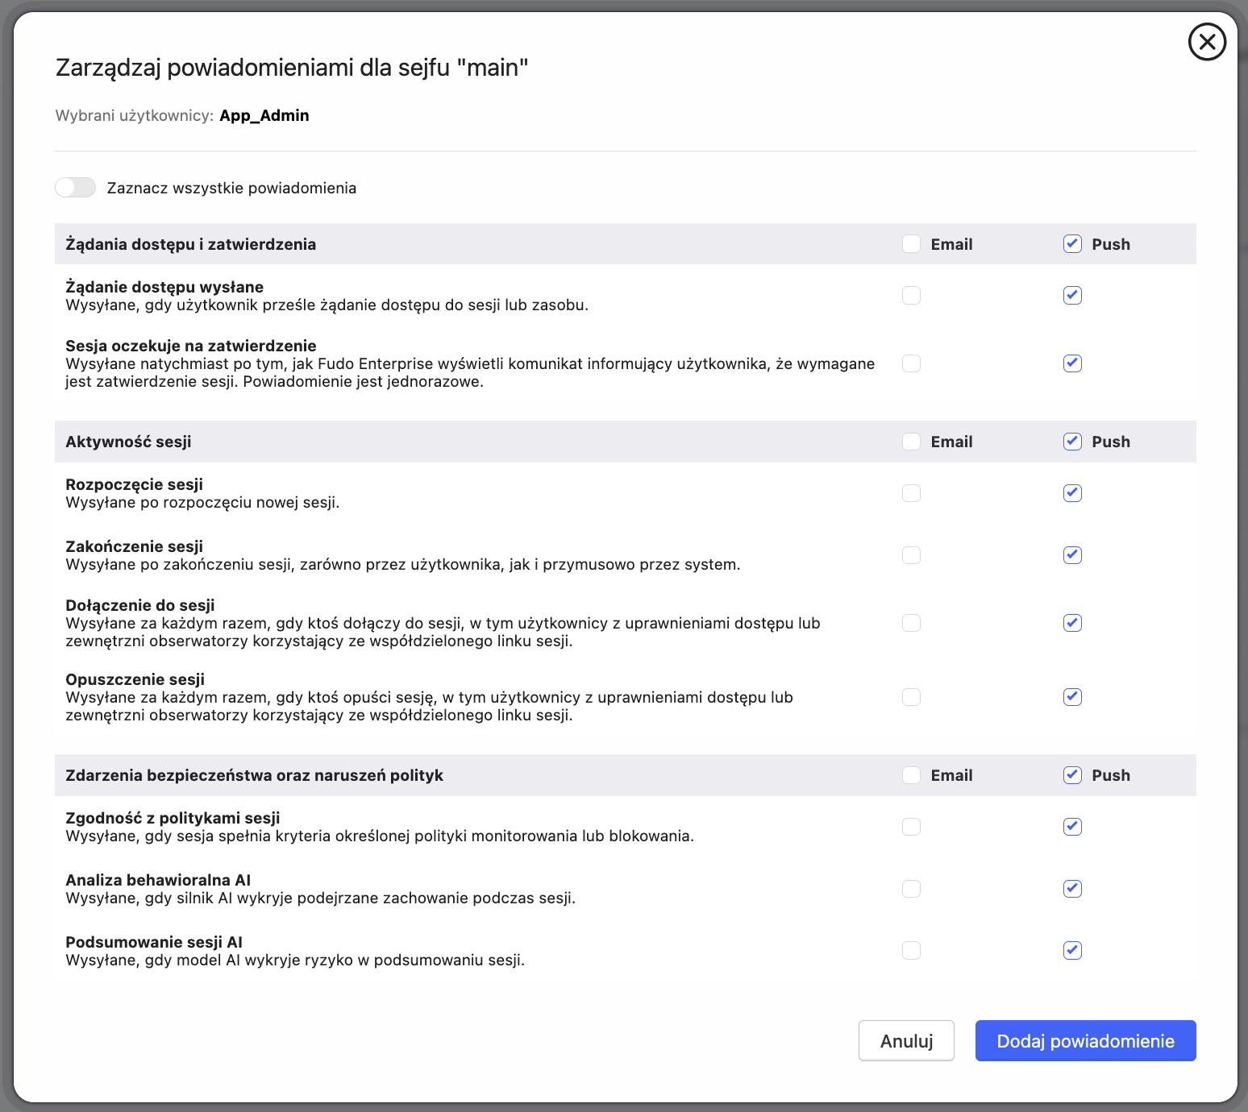
Task: Disable Push for 'Aktywność sesji' group header
Action: coord(1072,442)
